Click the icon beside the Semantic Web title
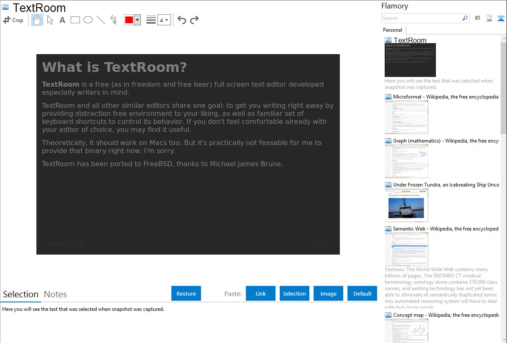The height and width of the screenshot is (343, 507). tap(388, 229)
